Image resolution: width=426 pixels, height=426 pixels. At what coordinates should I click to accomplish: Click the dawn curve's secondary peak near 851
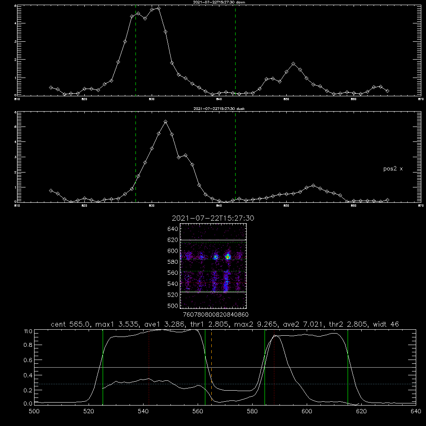[x=293, y=64]
